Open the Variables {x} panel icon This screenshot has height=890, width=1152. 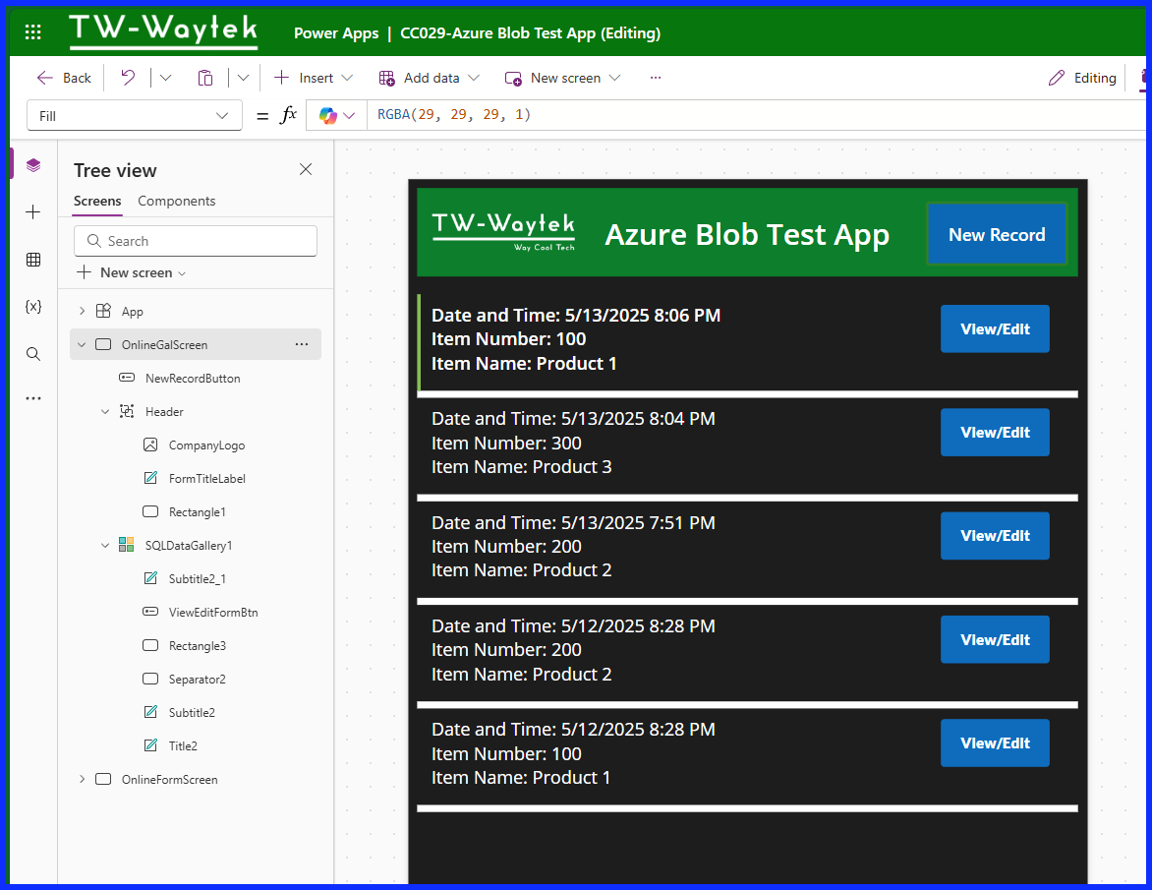(32, 306)
